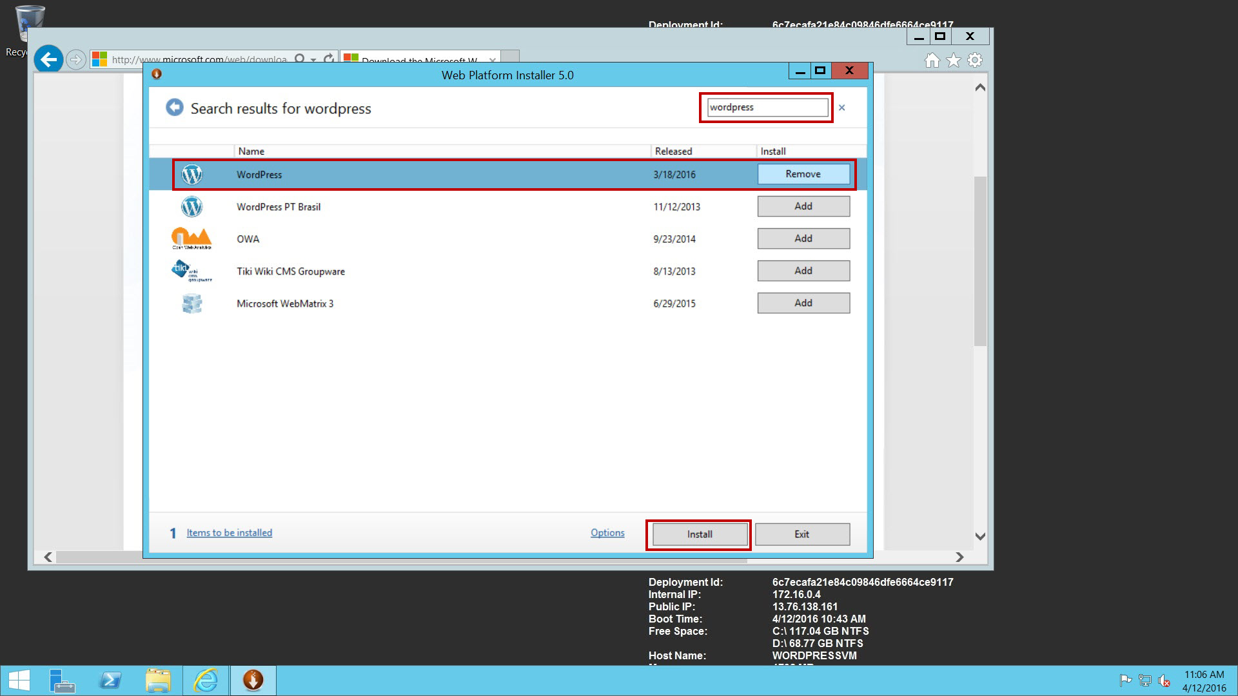Click the Exit button

(x=802, y=534)
